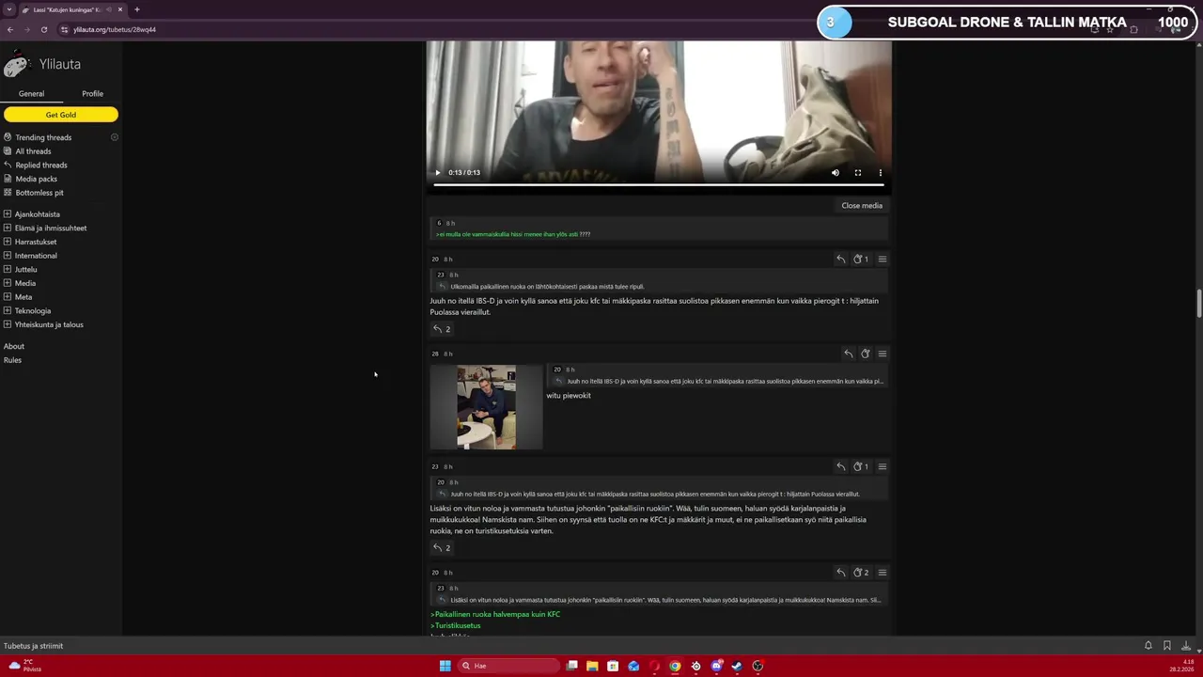Click the Get Gold button
Image resolution: width=1203 pixels, height=677 pixels.
tap(61, 115)
